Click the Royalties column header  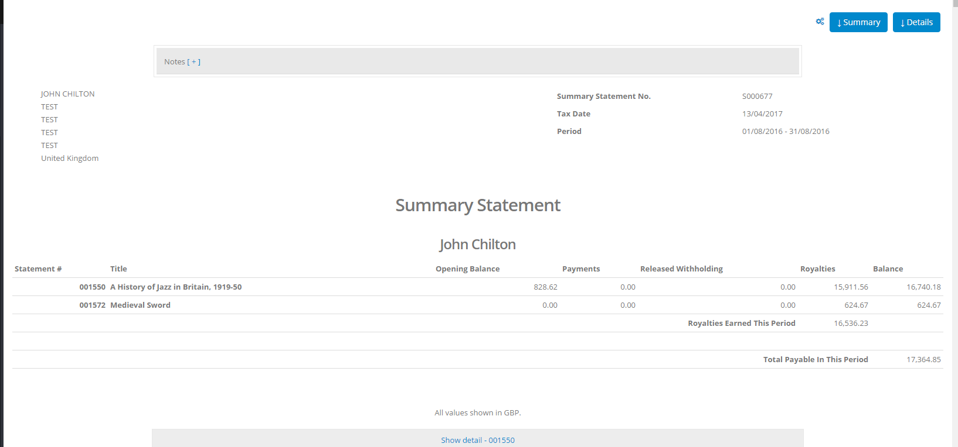817,269
